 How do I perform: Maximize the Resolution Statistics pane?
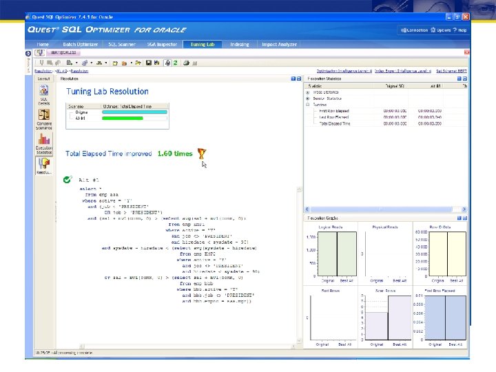pyautogui.click(x=465, y=79)
